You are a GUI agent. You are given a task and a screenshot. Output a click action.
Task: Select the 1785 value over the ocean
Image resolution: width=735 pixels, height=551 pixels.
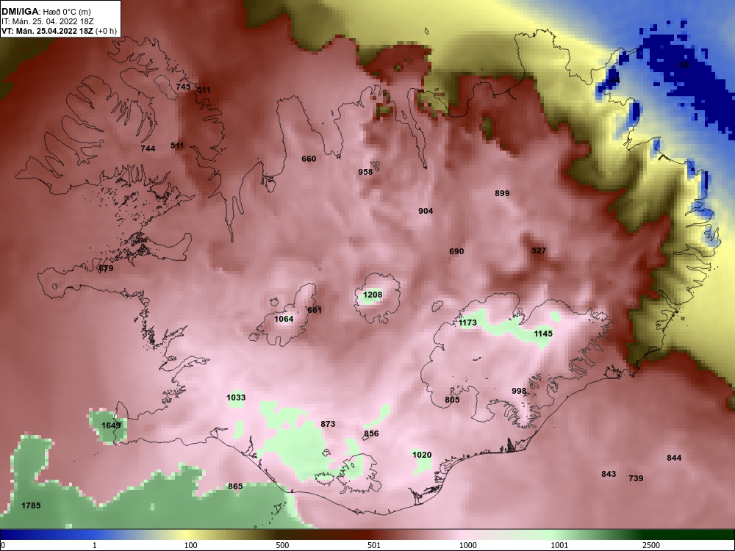click(x=31, y=505)
